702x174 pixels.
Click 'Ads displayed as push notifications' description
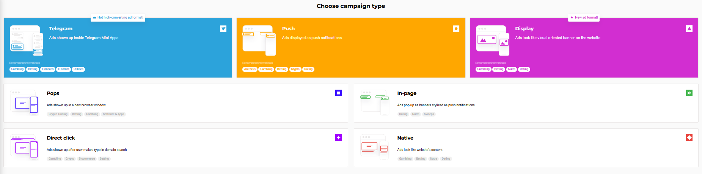pyautogui.click(x=312, y=38)
